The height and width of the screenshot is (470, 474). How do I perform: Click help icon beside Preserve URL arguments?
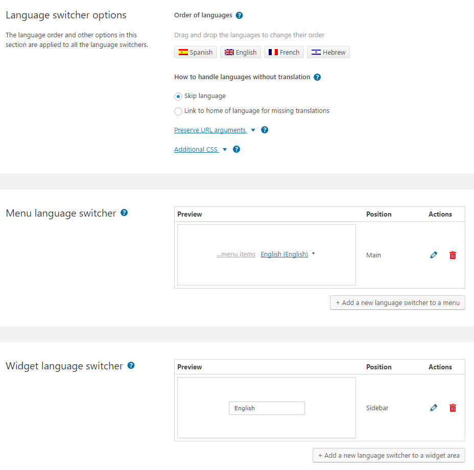click(x=265, y=130)
